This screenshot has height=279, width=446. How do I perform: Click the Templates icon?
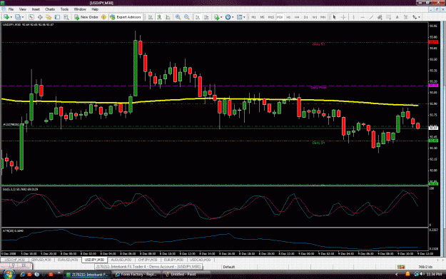click(x=240, y=17)
